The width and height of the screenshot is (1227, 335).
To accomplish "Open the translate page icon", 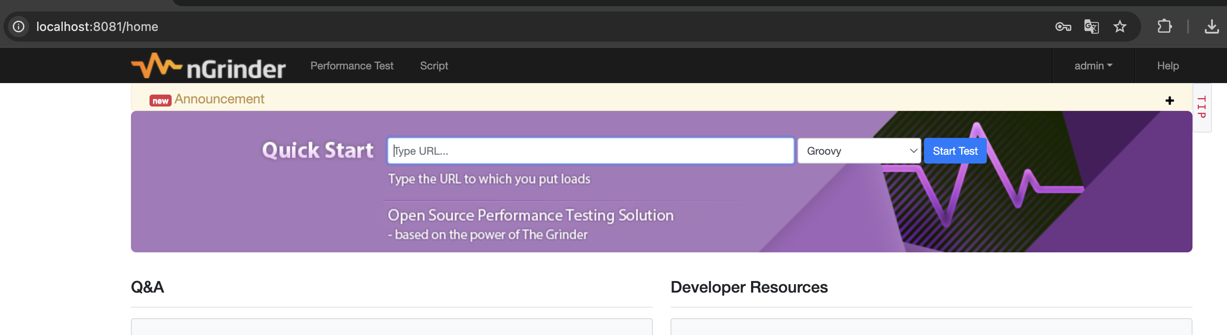I will point(1091,27).
